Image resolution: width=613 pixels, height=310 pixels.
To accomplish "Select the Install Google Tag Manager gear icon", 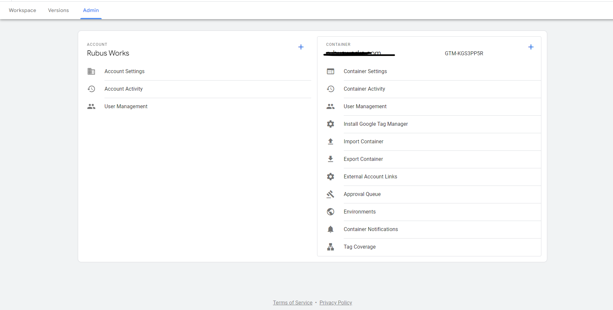I will [330, 124].
